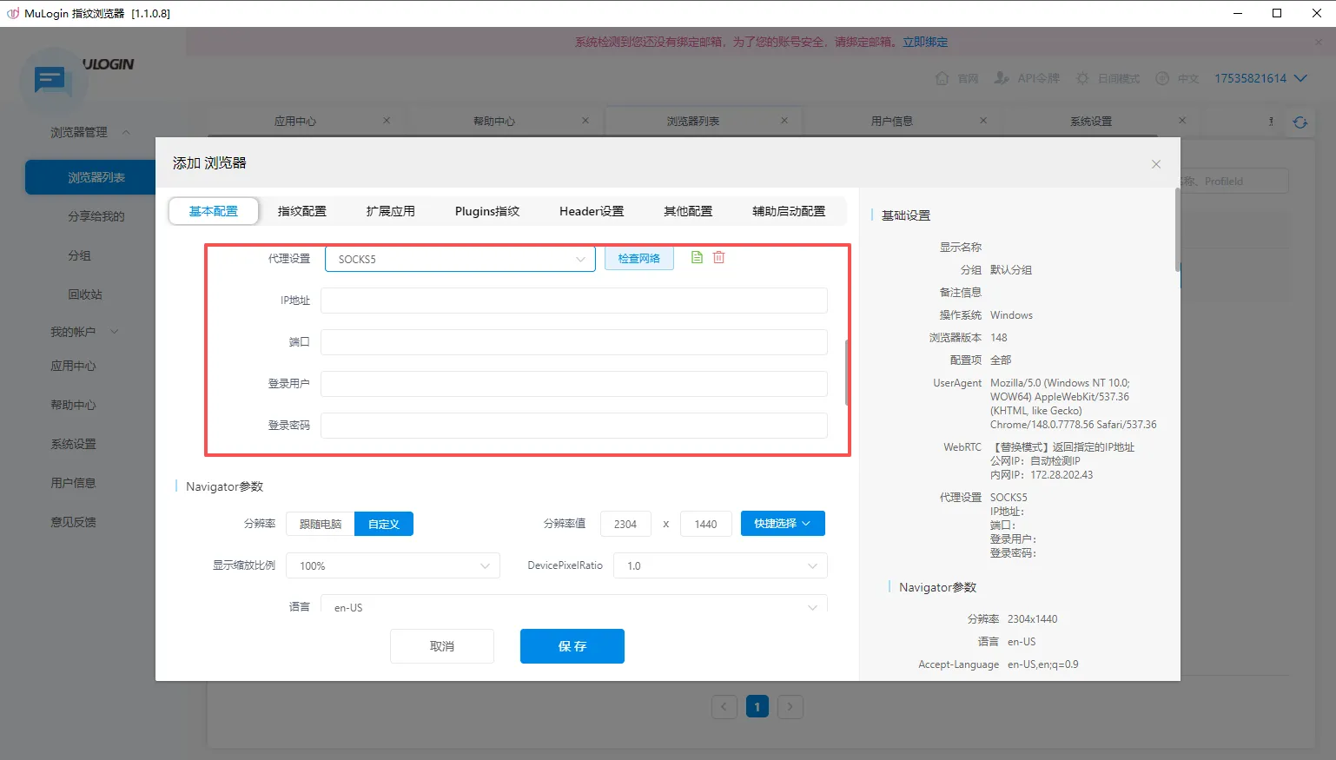Click the 检查网络 button
The width and height of the screenshot is (1336, 760).
coord(639,259)
